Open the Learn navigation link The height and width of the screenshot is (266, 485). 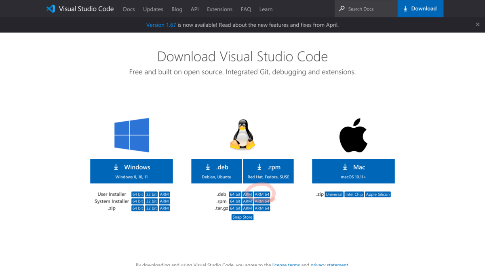pyautogui.click(x=266, y=9)
